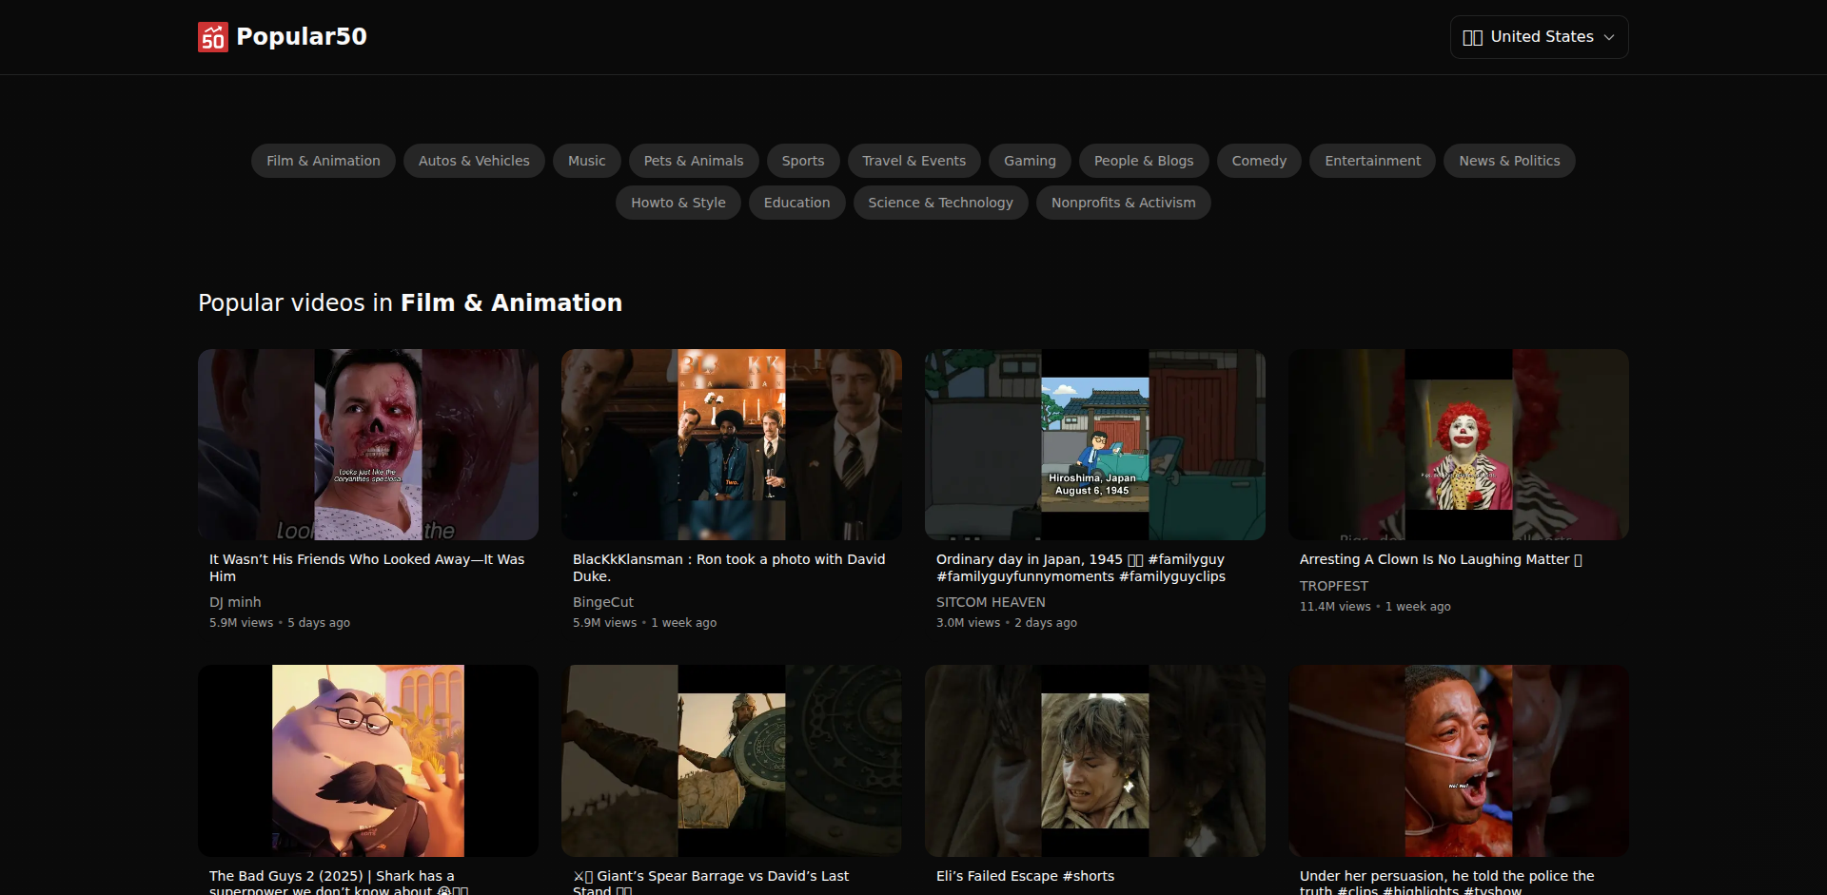Open the People & Blogs category
1827x895 pixels.
(1144, 161)
